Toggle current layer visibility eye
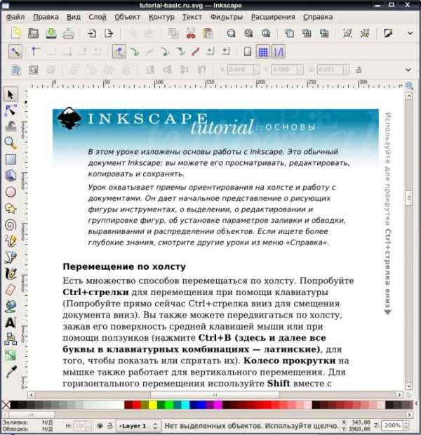This screenshot has height=435, width=421. point(100,426)
